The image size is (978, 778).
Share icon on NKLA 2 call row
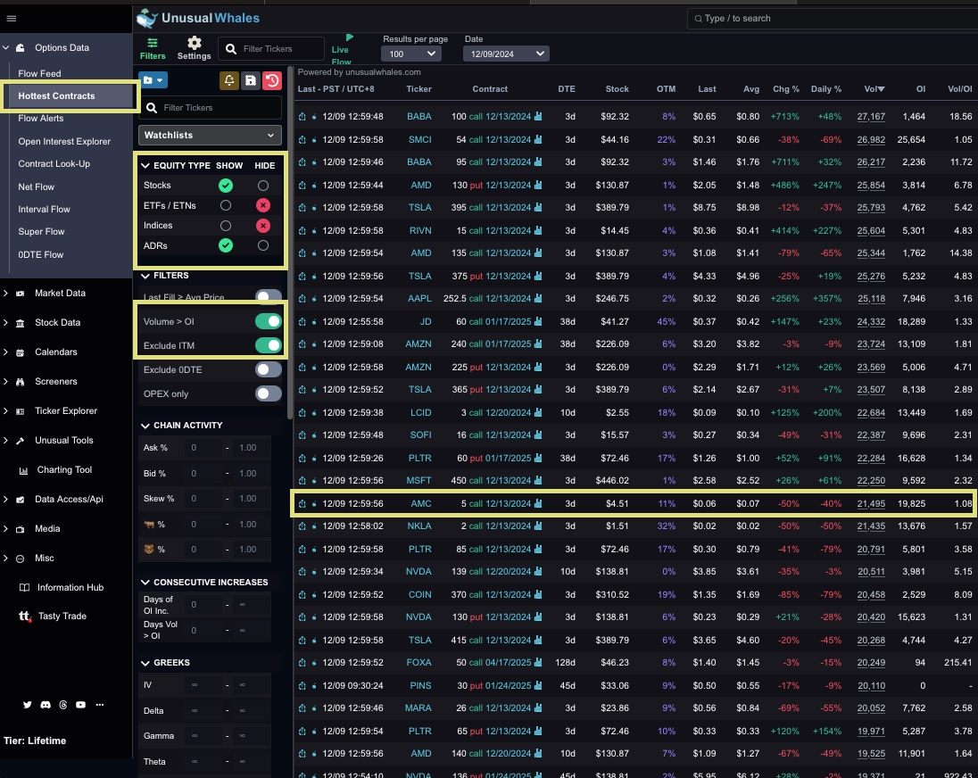coord(302,526)
